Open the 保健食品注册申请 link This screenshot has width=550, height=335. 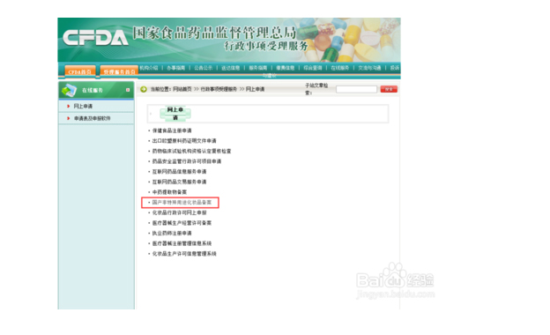pyautogui.click(x=172, y=130)
